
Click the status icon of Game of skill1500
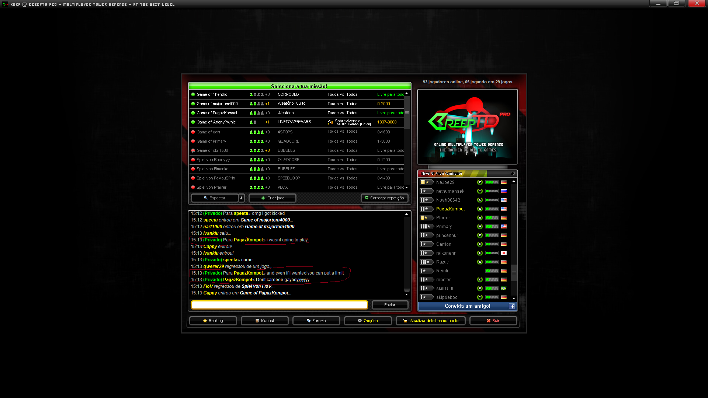pyautogui.click(x=193, y=150)
